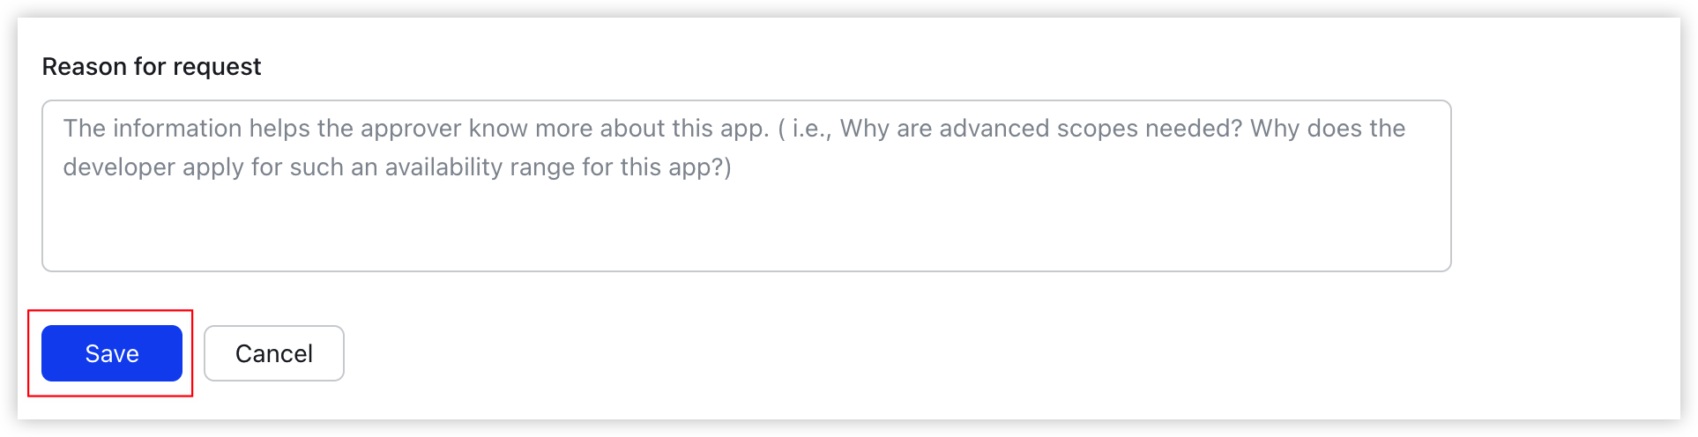Click the placeholder line starting 'The information helps'
1698x437 pixels.
(734, 129)
